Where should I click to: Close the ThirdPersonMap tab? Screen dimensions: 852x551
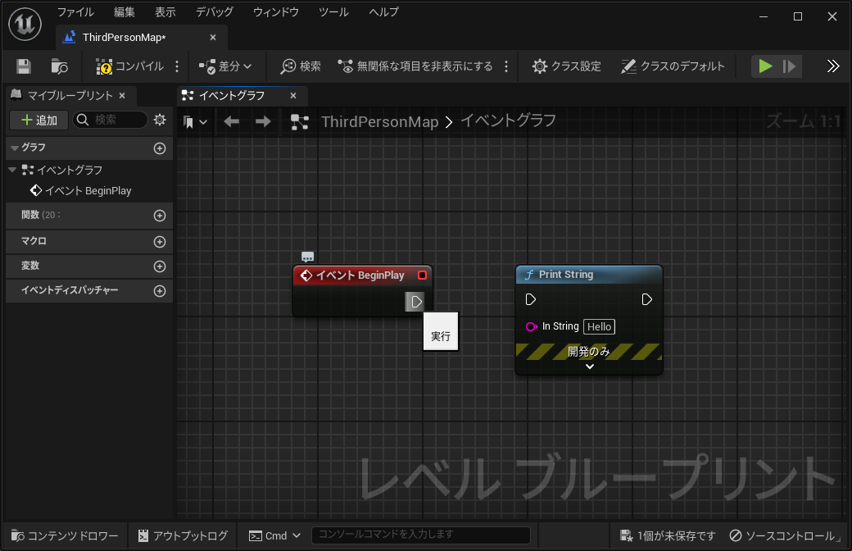coord(213,38)
